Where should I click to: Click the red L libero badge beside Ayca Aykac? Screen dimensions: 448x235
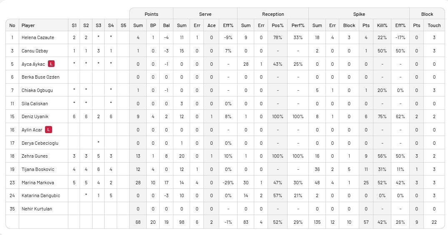click(x=51, y=64)
